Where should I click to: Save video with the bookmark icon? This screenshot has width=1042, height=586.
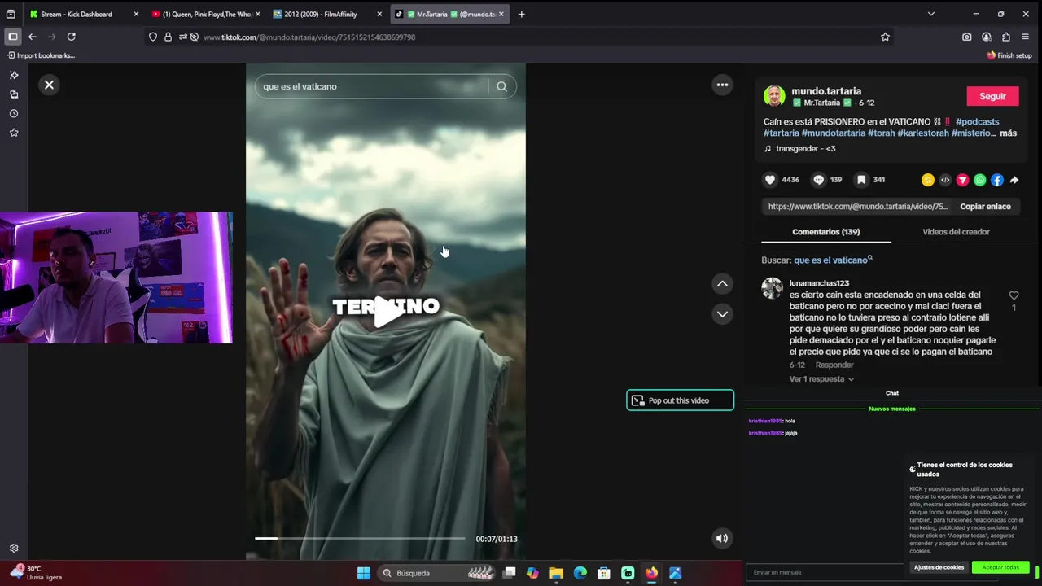coord(861,180)
